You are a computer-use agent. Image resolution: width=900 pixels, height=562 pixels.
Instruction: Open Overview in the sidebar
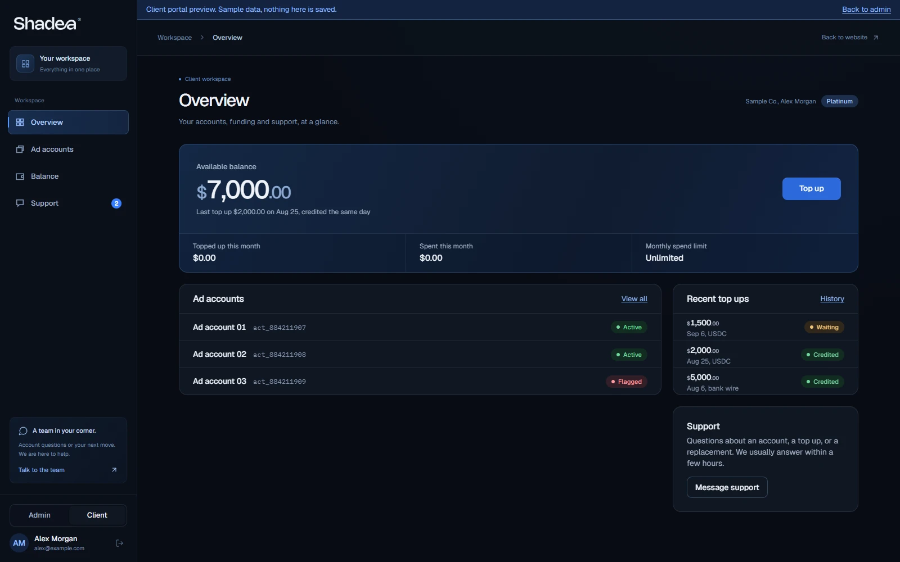(x=68, y=122)
